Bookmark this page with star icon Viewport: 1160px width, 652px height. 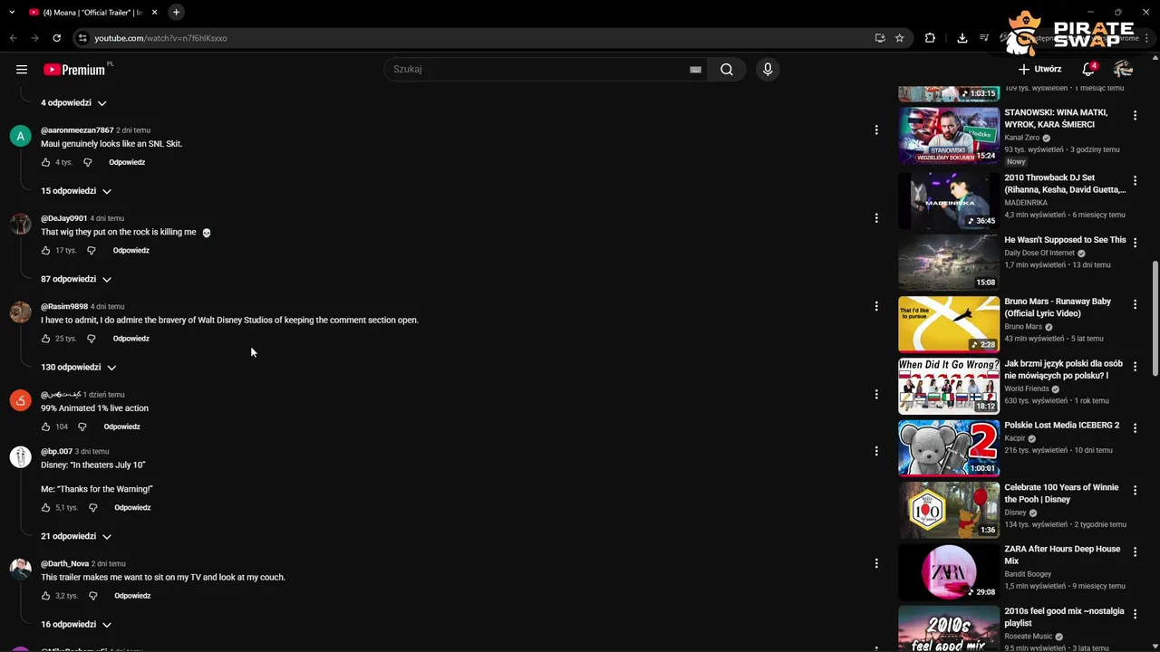899,38
